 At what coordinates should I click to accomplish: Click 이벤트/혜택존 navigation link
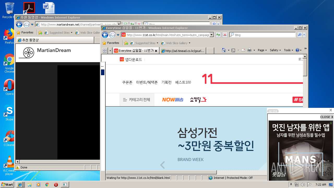click(x=147, y=82)
